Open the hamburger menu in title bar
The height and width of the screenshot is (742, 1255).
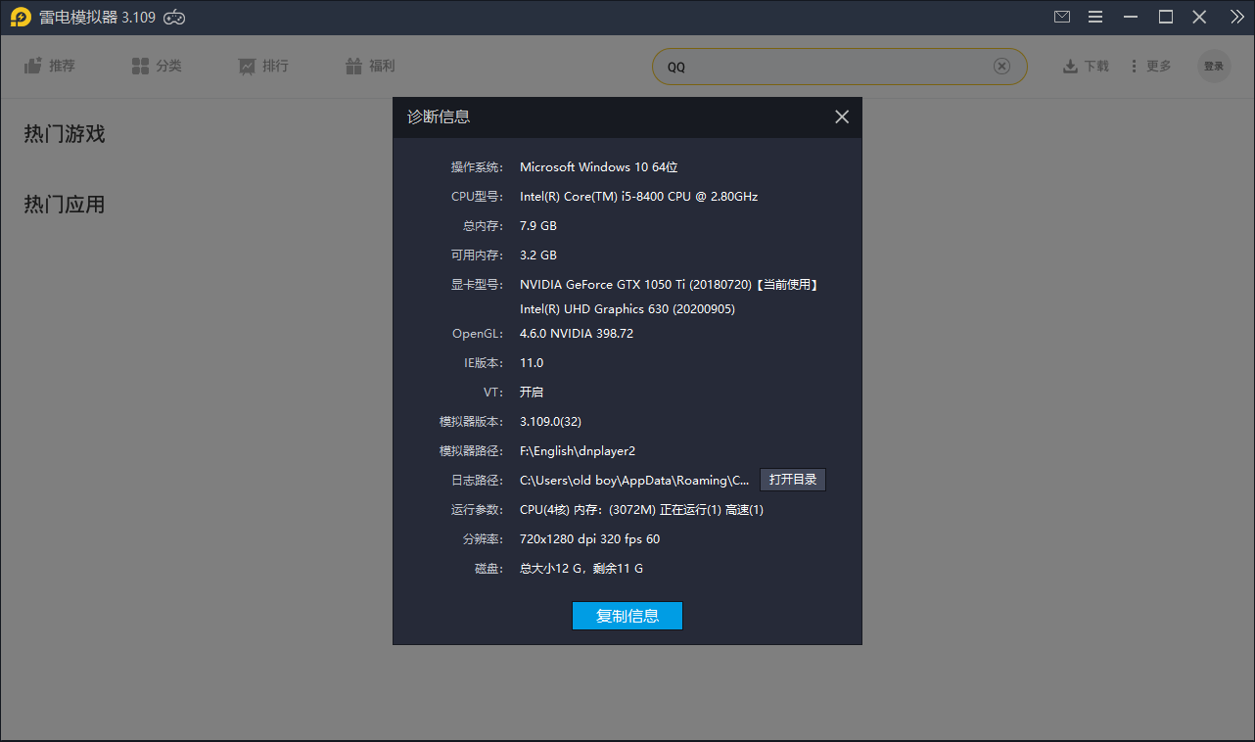click(x=1095, y=17)
